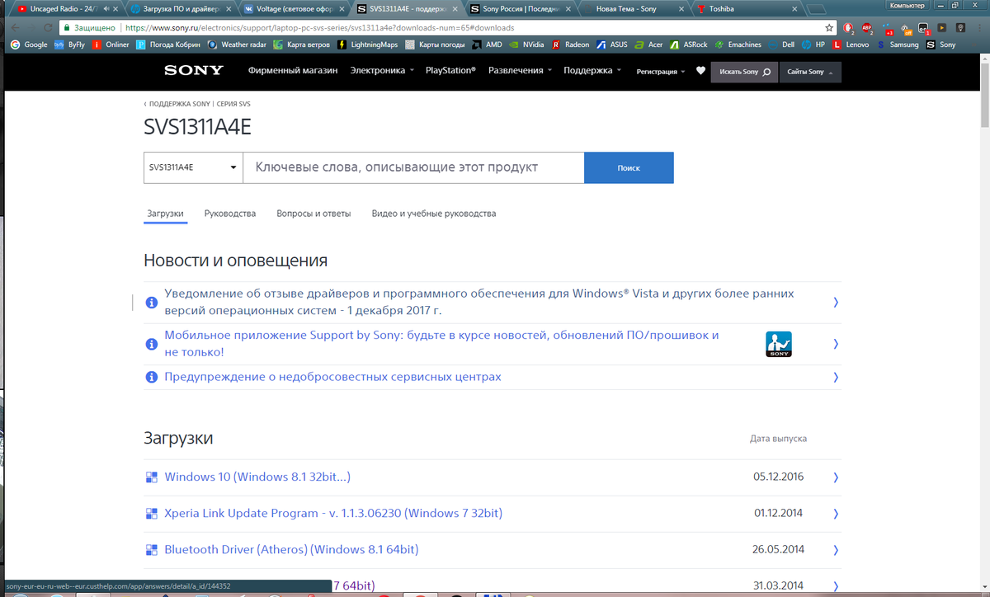
Task: Open favorites via the heart icon
Action: 700,71
